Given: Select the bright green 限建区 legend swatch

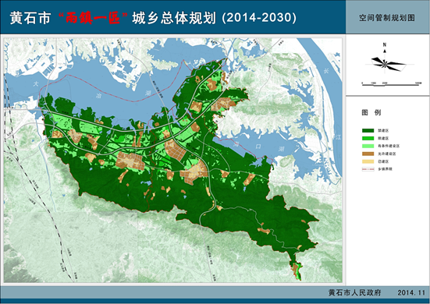Looking at the screenshot, I should [368, 138].
